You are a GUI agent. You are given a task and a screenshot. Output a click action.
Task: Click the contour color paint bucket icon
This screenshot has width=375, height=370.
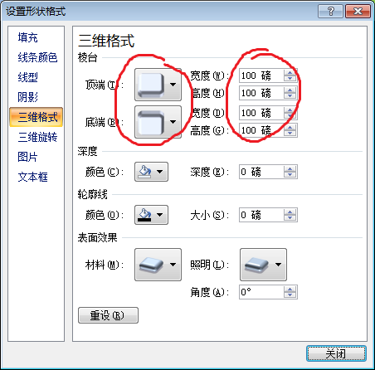tap(145, 215)
